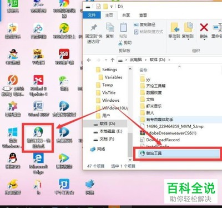Select 网络 in the navigation tree

98,149
